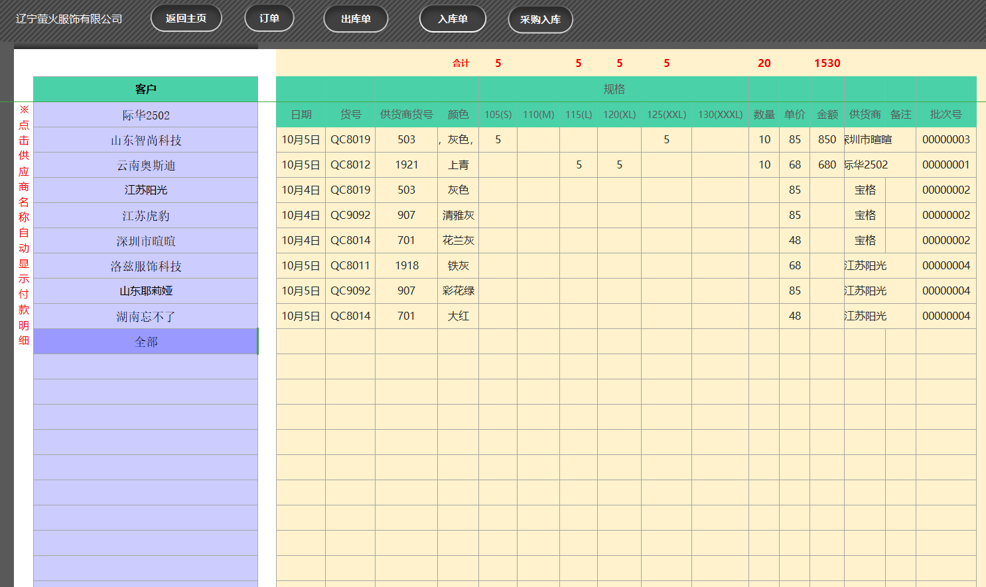The height and width of the screenshot is (587, 986).
Task: Select customer 际华2502 in the list
Action: click(x=146, y=115)
